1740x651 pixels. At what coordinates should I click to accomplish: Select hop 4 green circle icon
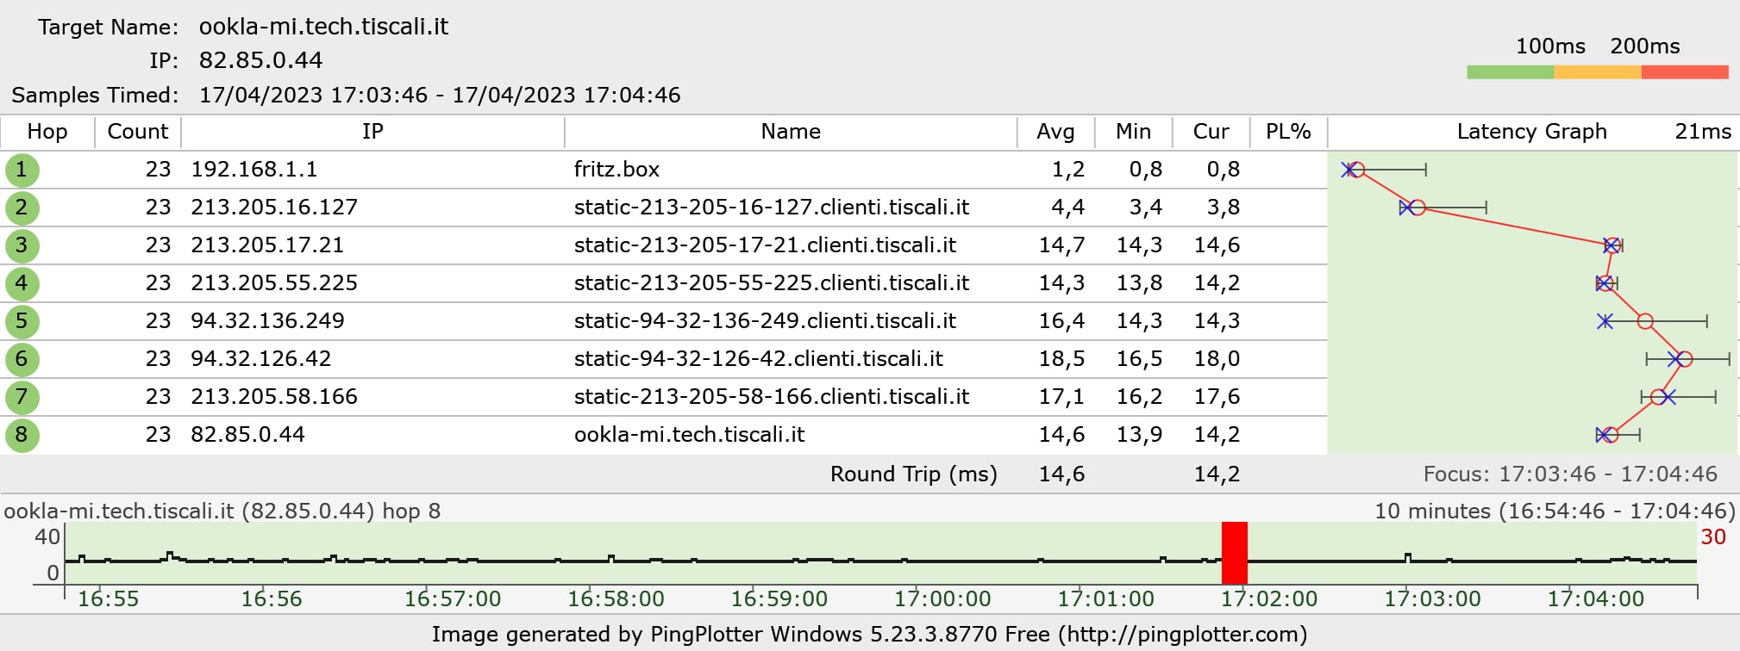[22, 283]
